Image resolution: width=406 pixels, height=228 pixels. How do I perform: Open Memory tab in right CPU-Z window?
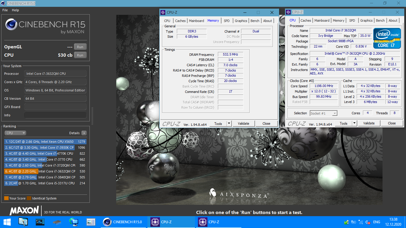pyautogui.click(x=339, y=20)
